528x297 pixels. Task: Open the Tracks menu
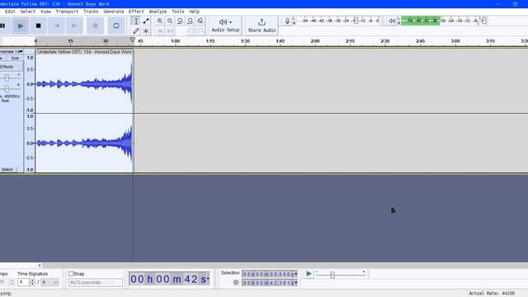pos(91,12)
